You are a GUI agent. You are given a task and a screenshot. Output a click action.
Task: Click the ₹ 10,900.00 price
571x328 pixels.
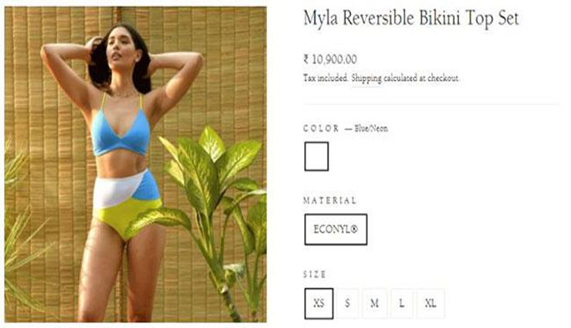[330, 59]
